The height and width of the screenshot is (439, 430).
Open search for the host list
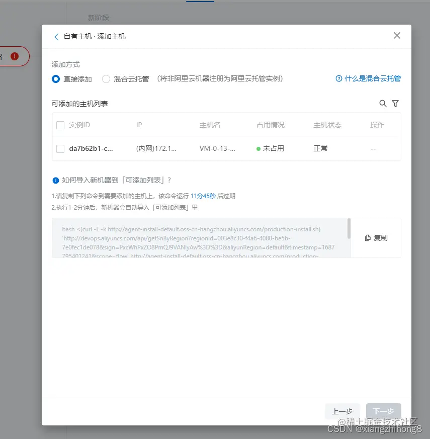pos(383,104)
